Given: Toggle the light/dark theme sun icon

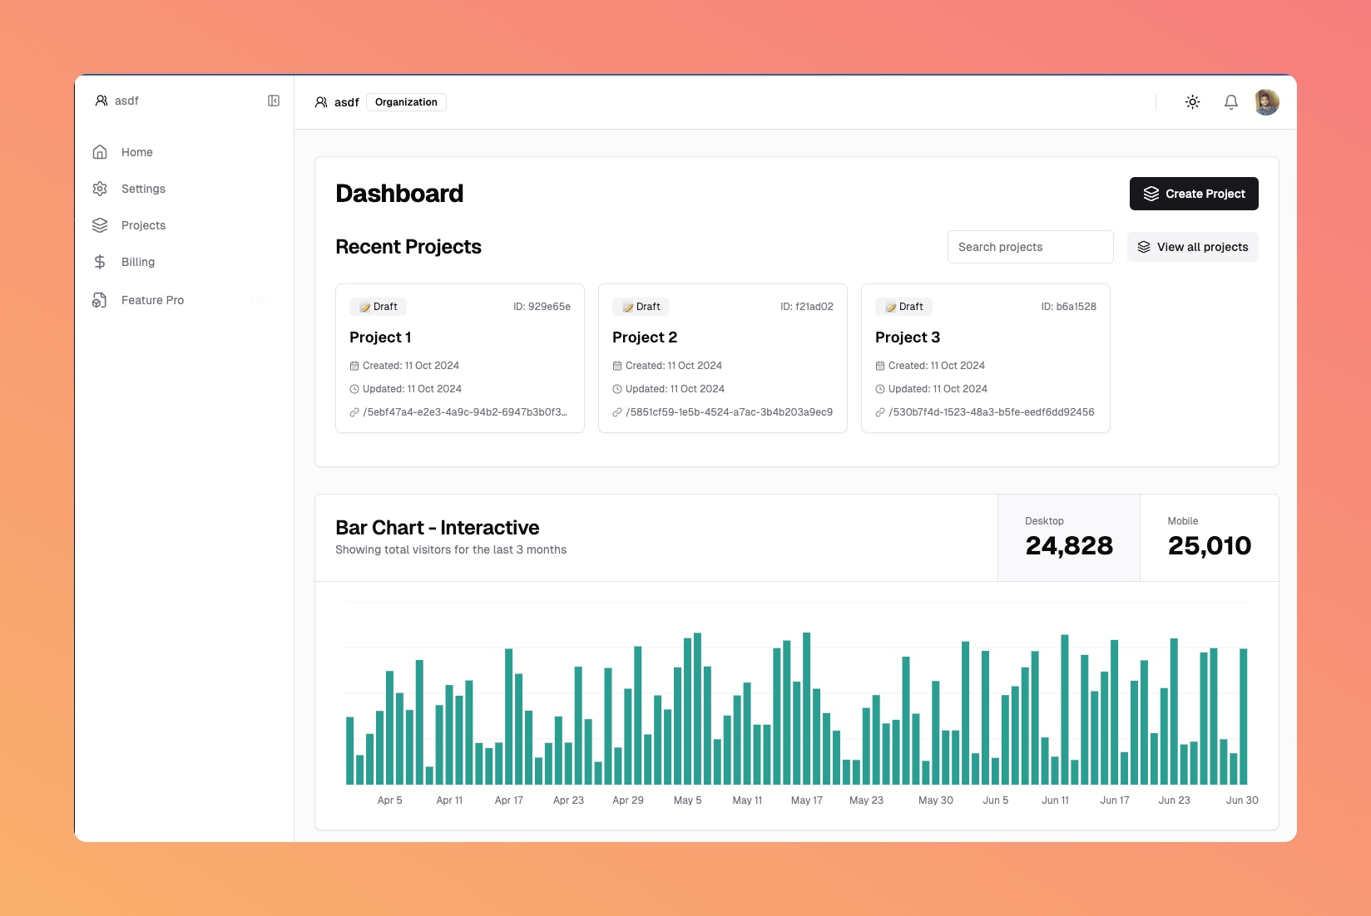Looking at the screenshot, I should (x=1192, y=102).
